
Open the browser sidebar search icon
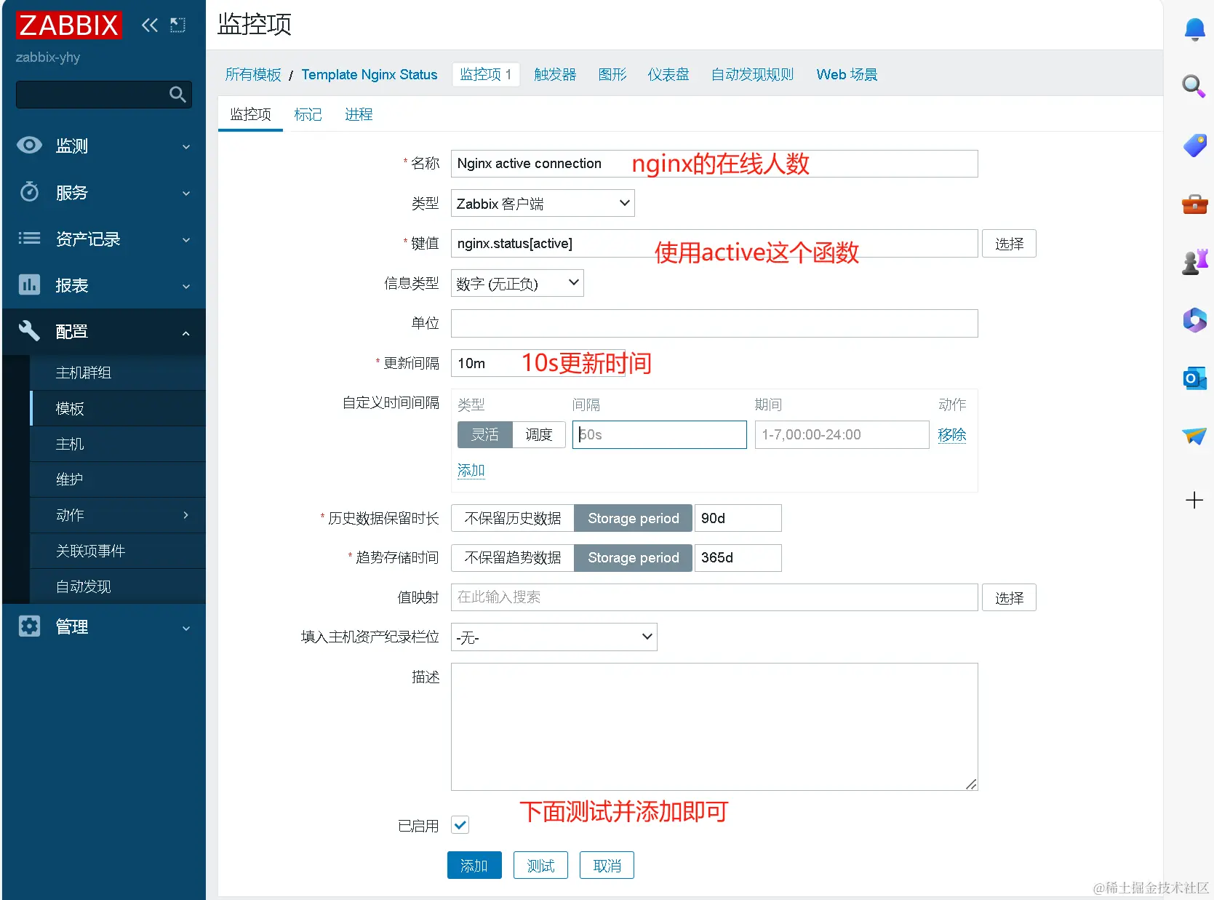pos(1194,86)
